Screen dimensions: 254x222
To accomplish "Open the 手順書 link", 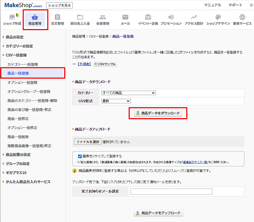I will (x=84, y=64).
